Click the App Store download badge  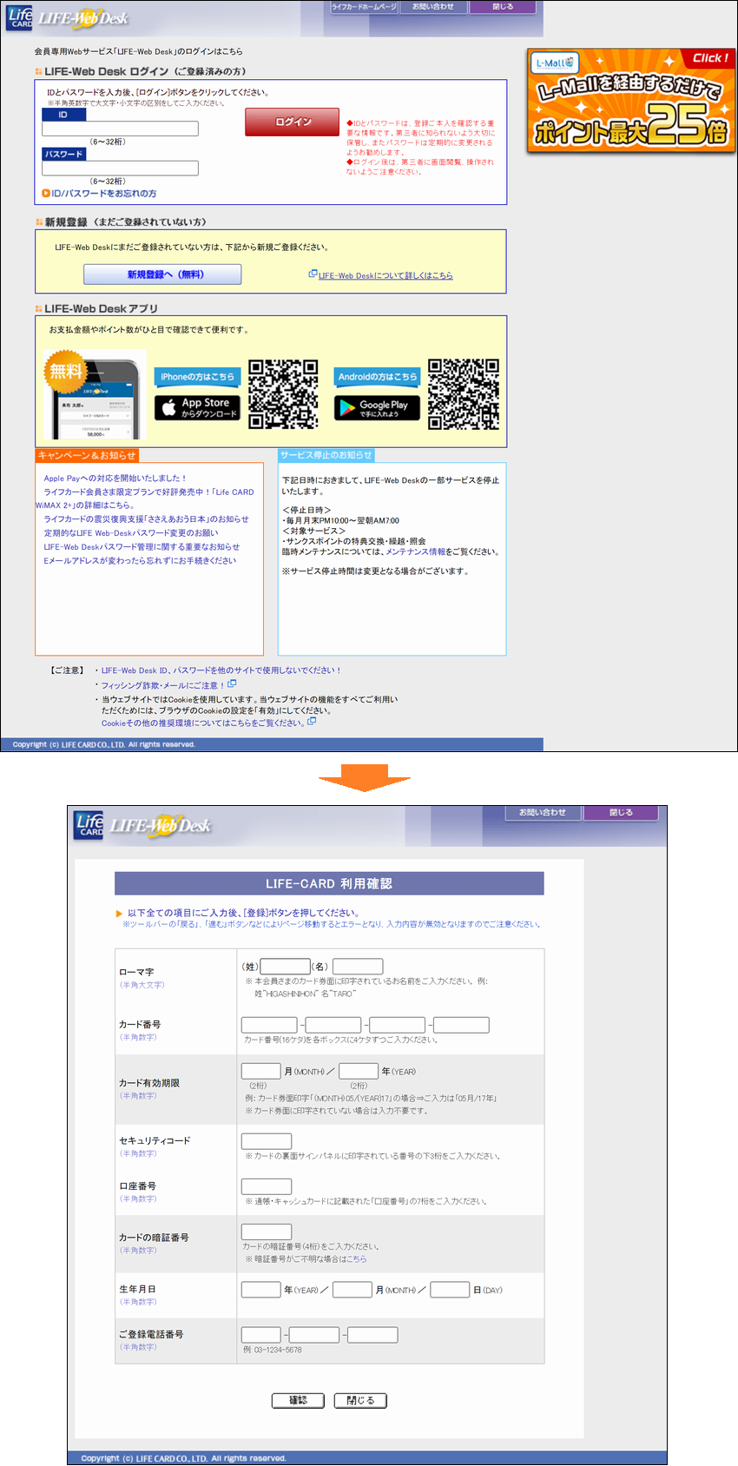pyautogui.click(x=197, y=407)
